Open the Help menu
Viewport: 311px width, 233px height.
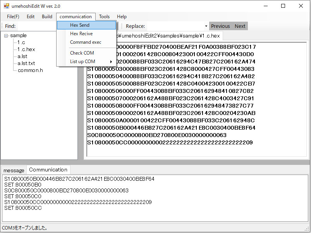122,17
